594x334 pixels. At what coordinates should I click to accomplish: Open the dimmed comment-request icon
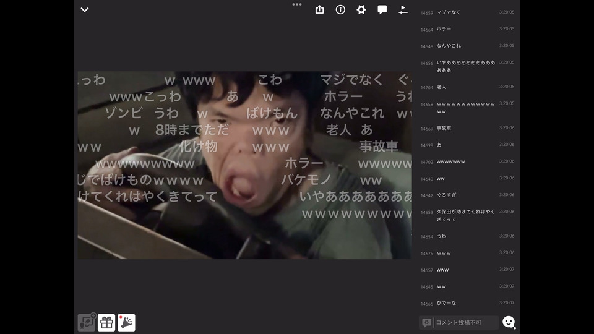(87, 323)
